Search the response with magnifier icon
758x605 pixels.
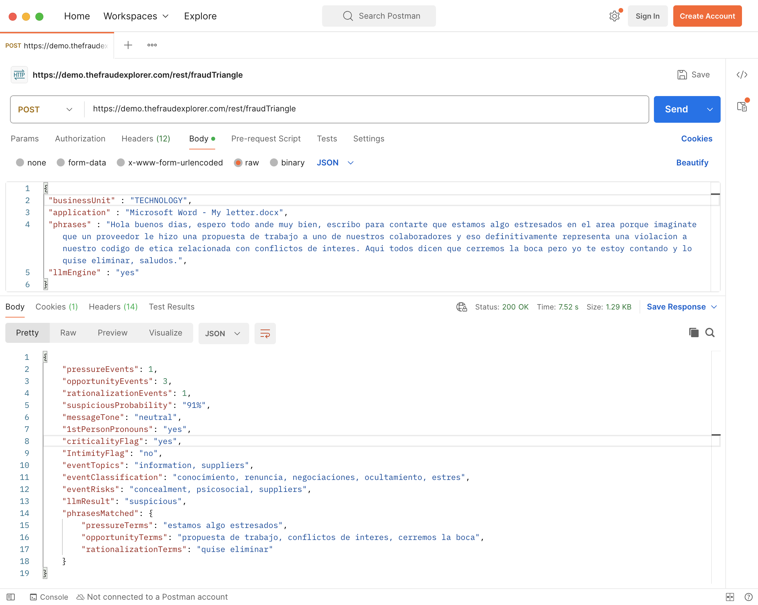pos(710,333)
